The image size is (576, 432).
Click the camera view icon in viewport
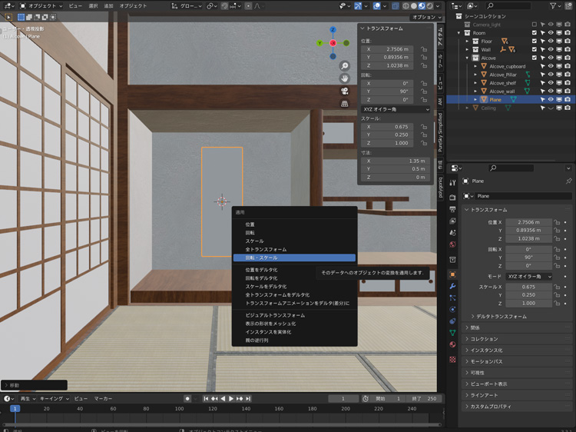tap(345, 91)
